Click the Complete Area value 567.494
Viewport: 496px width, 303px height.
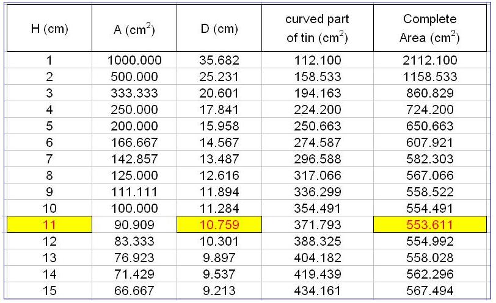[429, 290]
